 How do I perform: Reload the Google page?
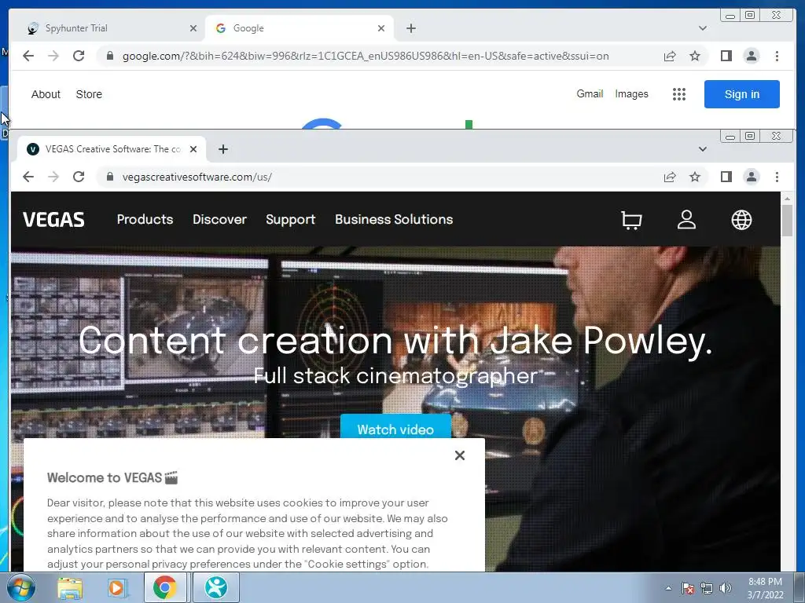point(79,56)
